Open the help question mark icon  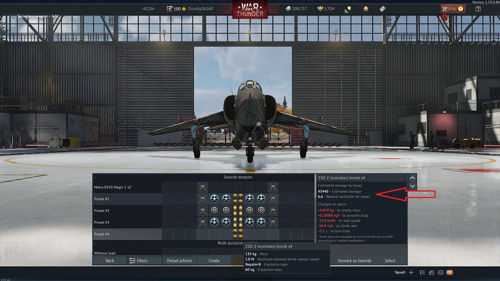tap(478, 9)
